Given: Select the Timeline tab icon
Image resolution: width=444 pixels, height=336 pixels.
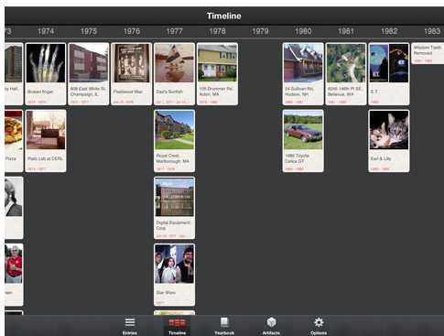Looking at the screenshot, I should tap(177, 323).
